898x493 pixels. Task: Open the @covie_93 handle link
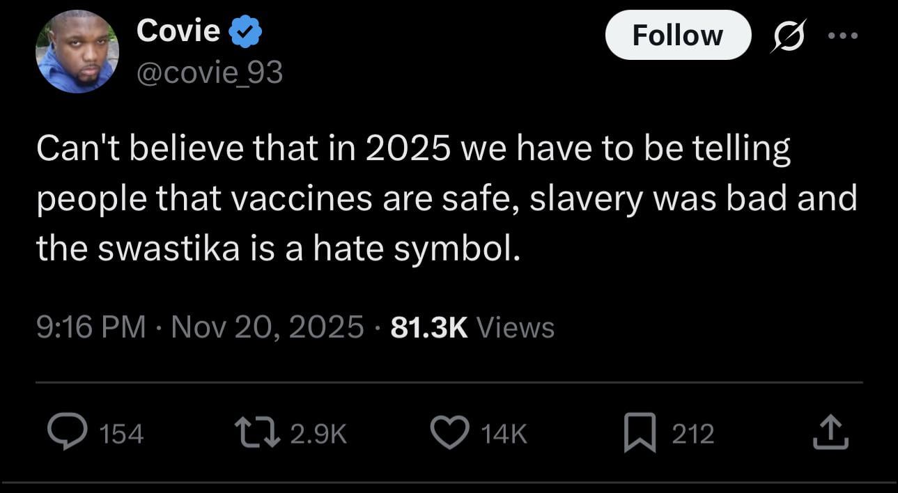pyautogui.click(x=210, y=72)
